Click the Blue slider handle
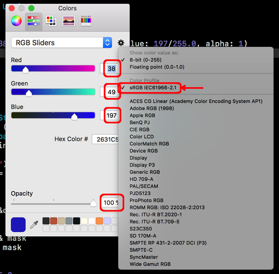The height and width of the screenshot is (274, 279). 74,117
